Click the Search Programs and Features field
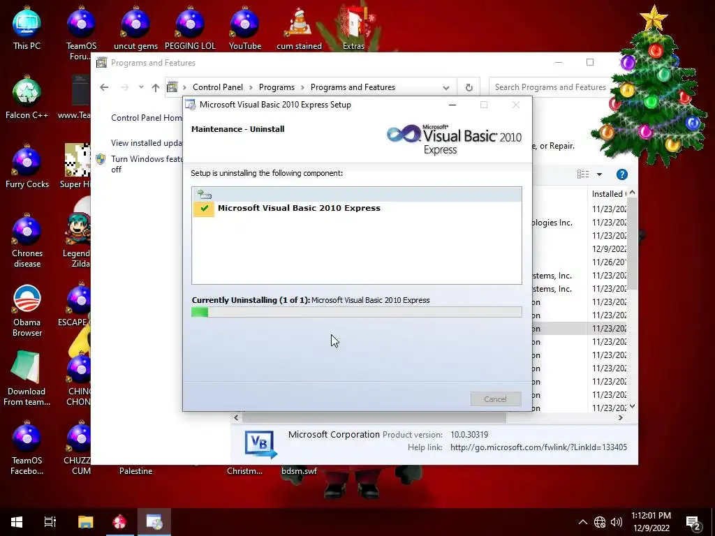The height and width of the screenshot is (536, 715). (550, 87)
